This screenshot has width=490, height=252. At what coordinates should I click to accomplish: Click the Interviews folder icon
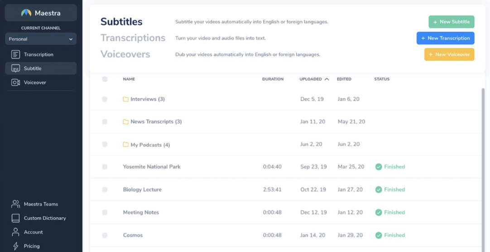point(126,99)
